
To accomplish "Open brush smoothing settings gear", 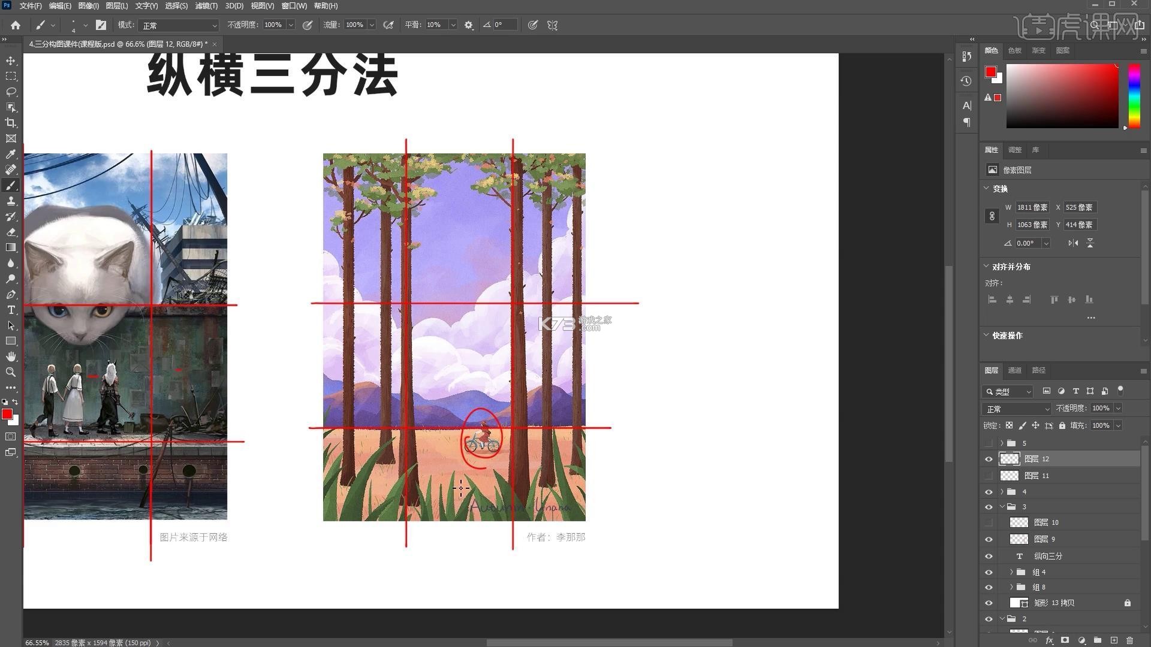I will click(469, 25).
